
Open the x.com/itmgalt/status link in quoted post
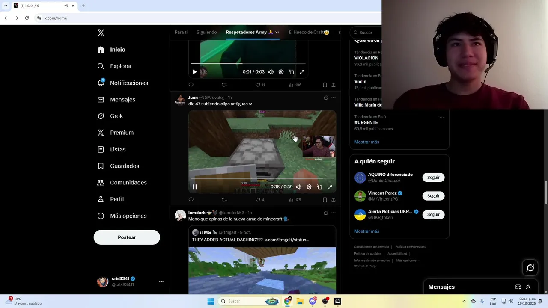[x=287, y=240]
